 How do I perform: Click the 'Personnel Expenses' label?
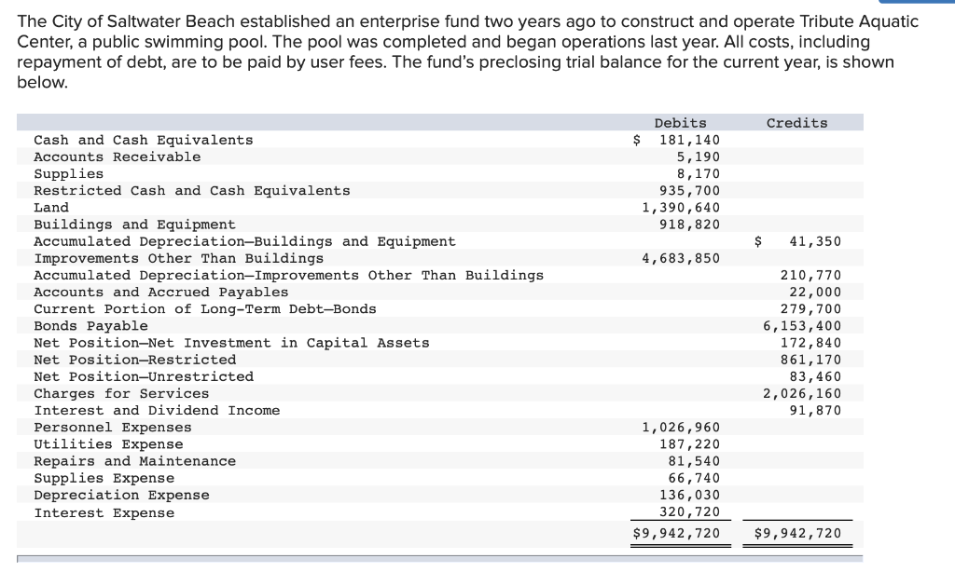pos(113,428)
